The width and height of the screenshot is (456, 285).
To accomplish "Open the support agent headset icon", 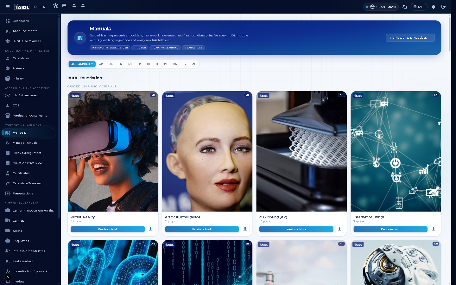I will 405,7.
